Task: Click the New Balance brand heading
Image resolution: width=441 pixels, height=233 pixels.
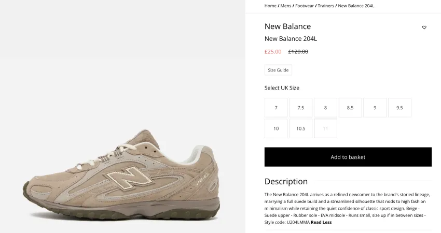Action: pyautogui.click(x=287, y=26)
